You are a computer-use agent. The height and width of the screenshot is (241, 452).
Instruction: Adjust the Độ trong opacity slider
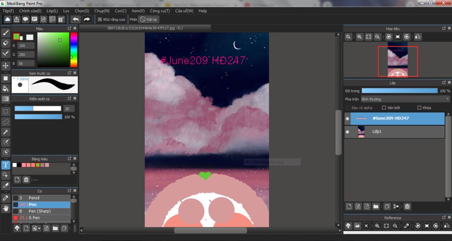click(399, 91)
